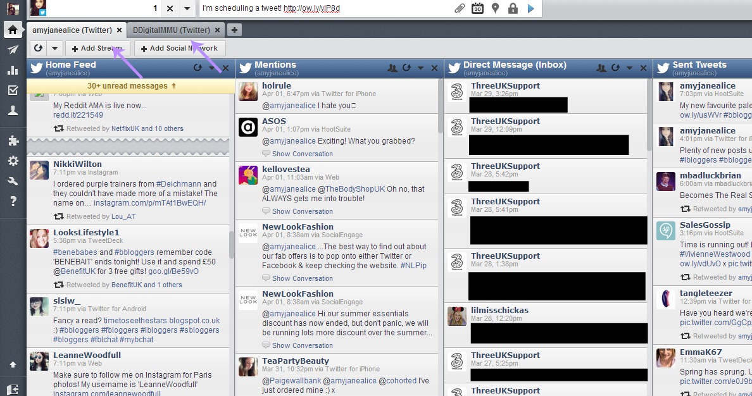Add a new tab with the plus

(x=234, y=30)
